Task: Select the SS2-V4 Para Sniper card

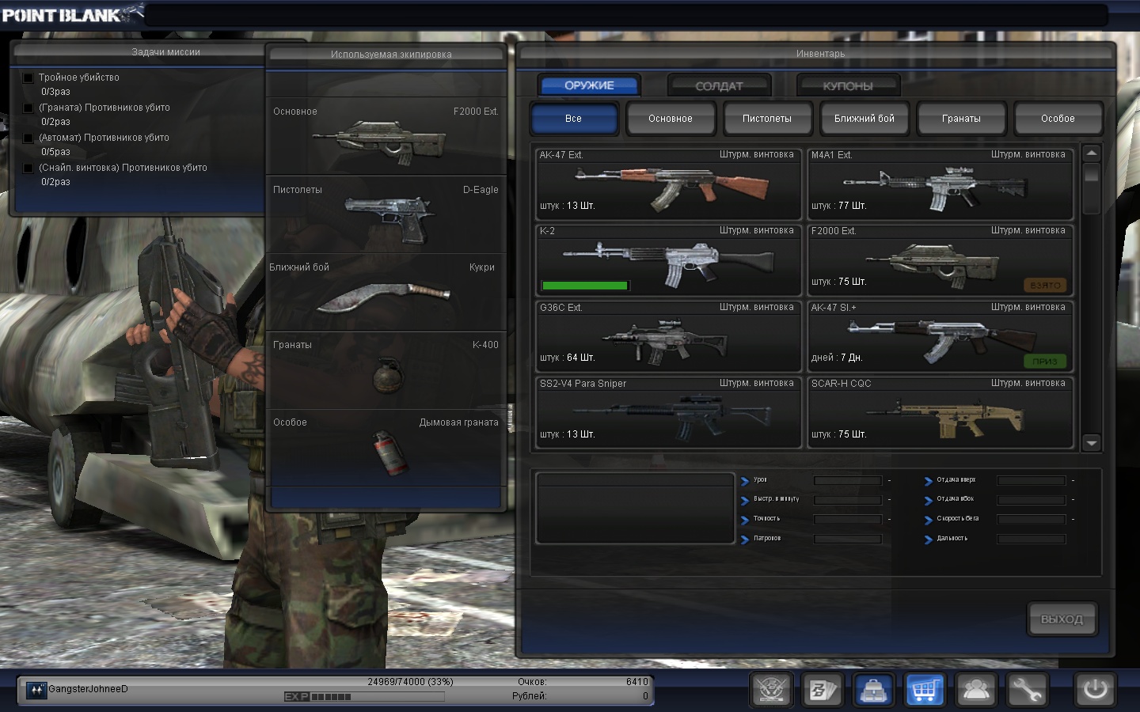Action: tap(669, 413)
